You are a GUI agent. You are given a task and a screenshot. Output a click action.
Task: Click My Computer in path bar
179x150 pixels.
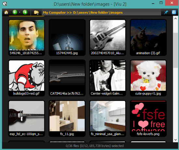[x=54, y=12]
